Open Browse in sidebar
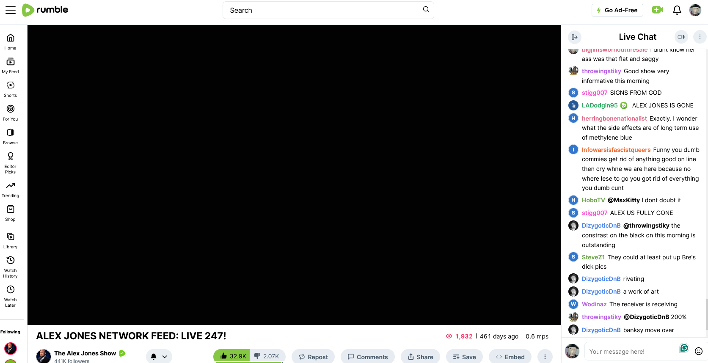Image resolution: width=708 pixels, height=363 pixels. [x=11, y=137]
